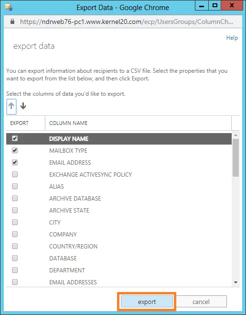Uncheck the Mailbox Type checkbox
Viewport: 246px width, 315px height.
tap(15, 150)
